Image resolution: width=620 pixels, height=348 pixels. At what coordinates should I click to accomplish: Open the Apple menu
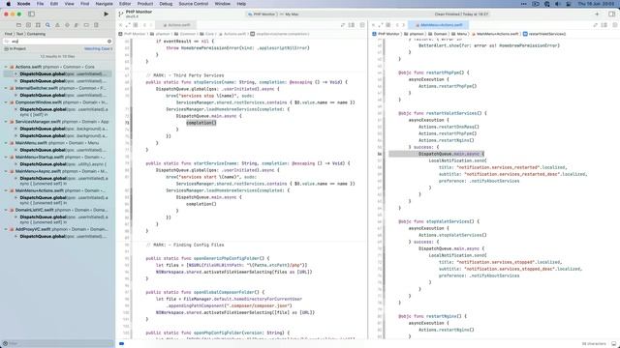tap(9, 4)
